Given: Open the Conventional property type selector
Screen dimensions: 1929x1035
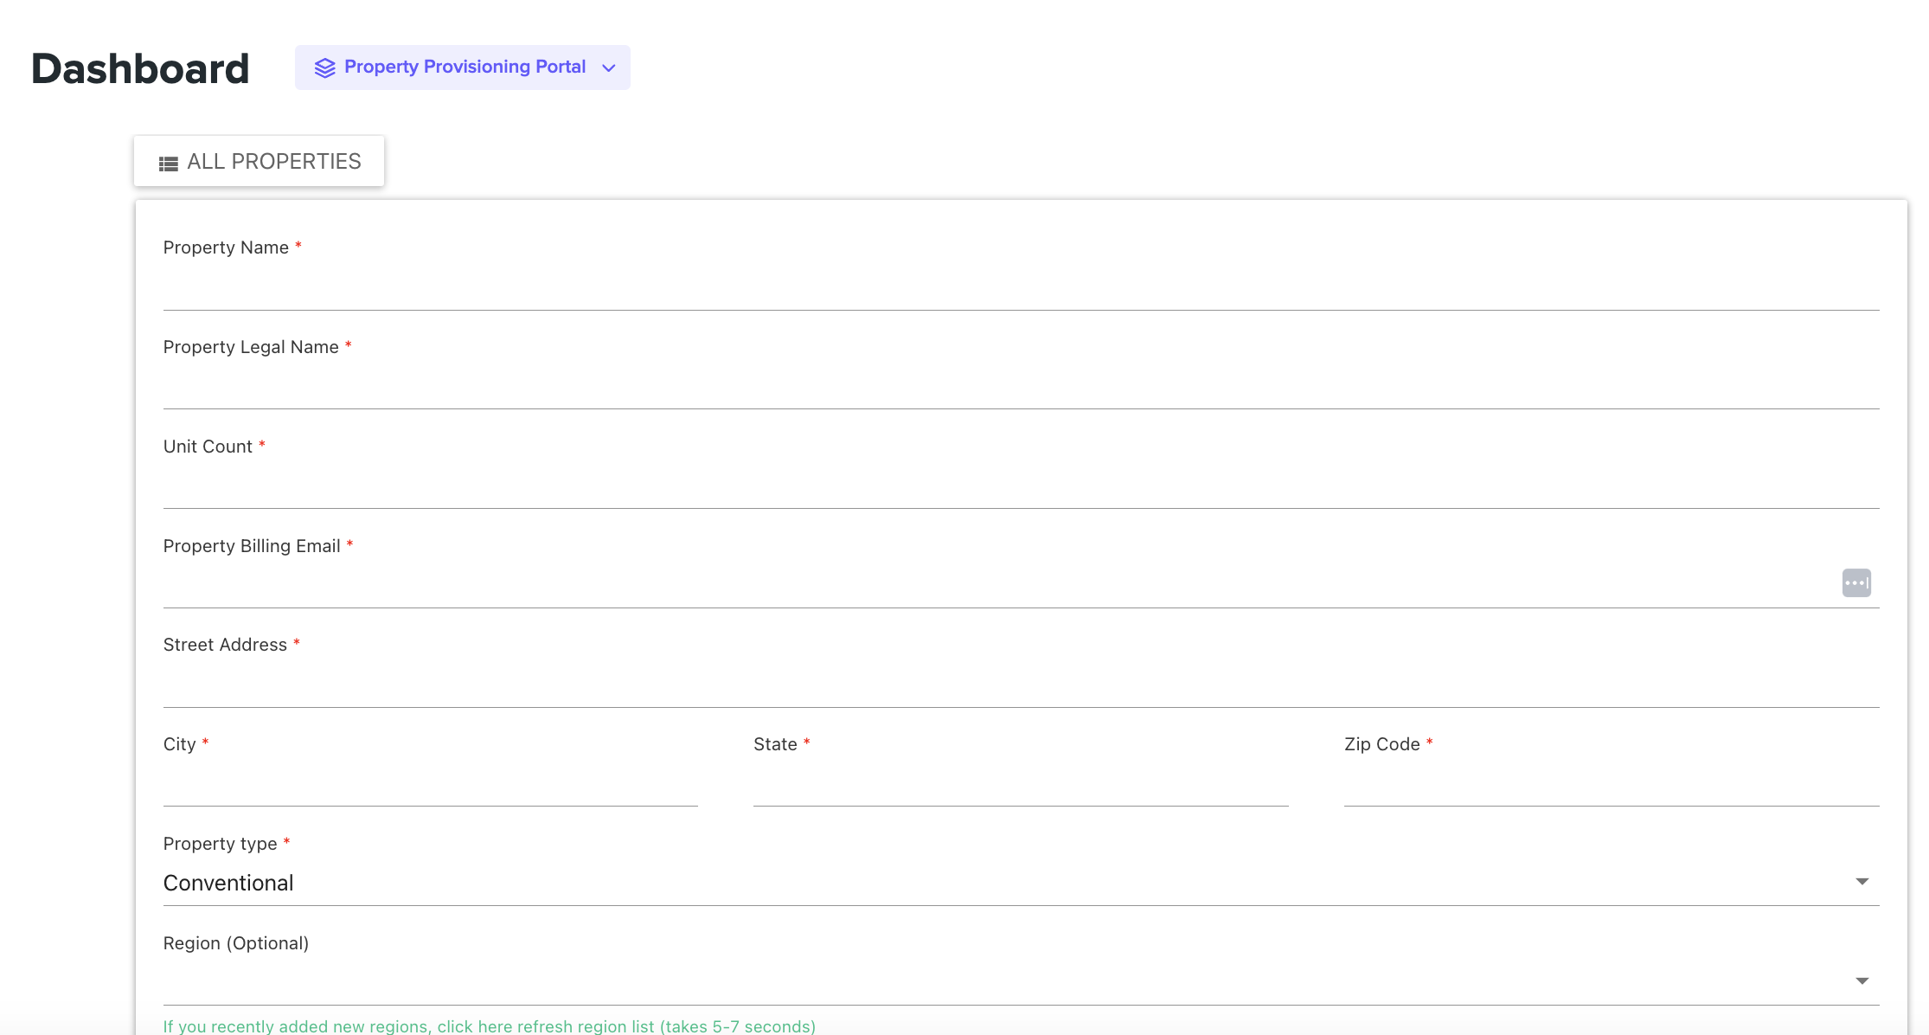Looking at the screenshot, I should 1021,883.
